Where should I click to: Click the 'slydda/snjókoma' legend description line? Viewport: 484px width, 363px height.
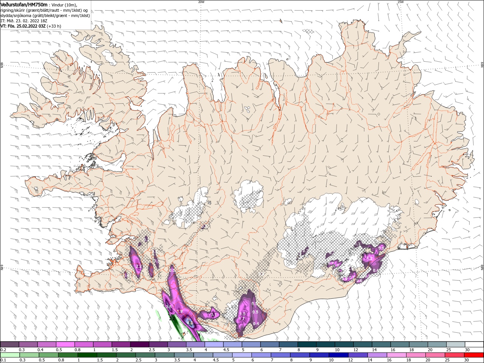[x=45, y=16]
